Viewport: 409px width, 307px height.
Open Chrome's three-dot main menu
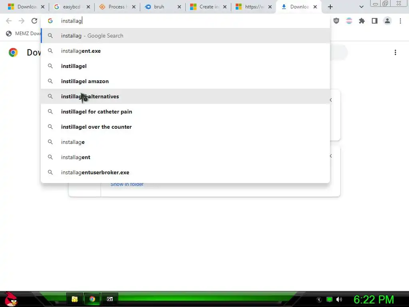click(400, 21)
